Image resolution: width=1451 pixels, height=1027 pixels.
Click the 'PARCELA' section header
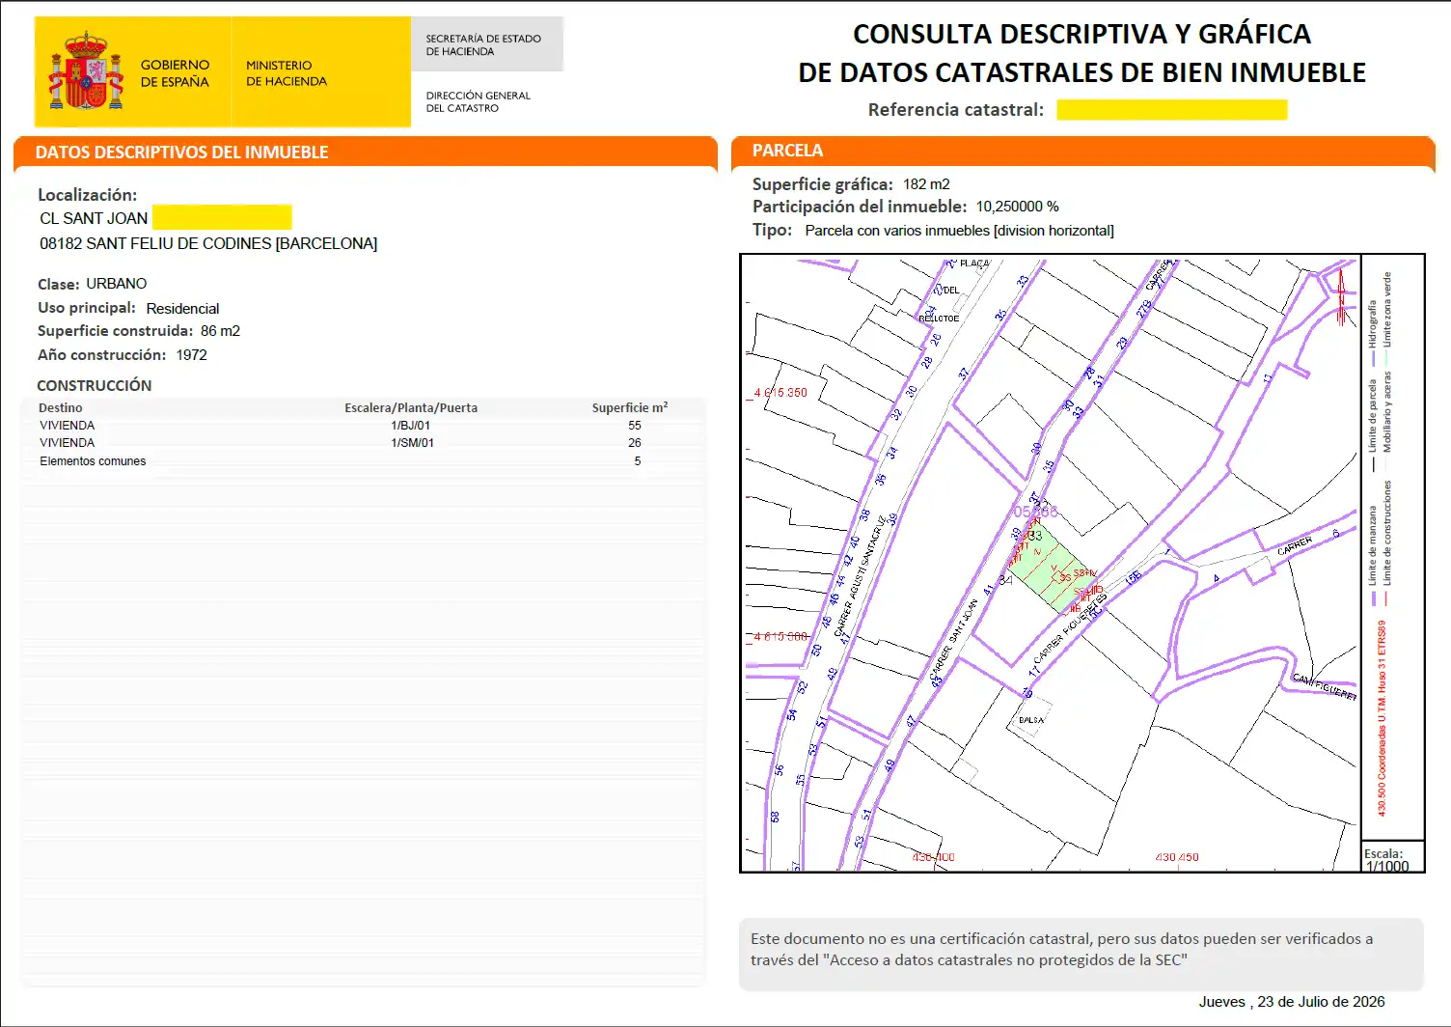(x=787, y=151)
